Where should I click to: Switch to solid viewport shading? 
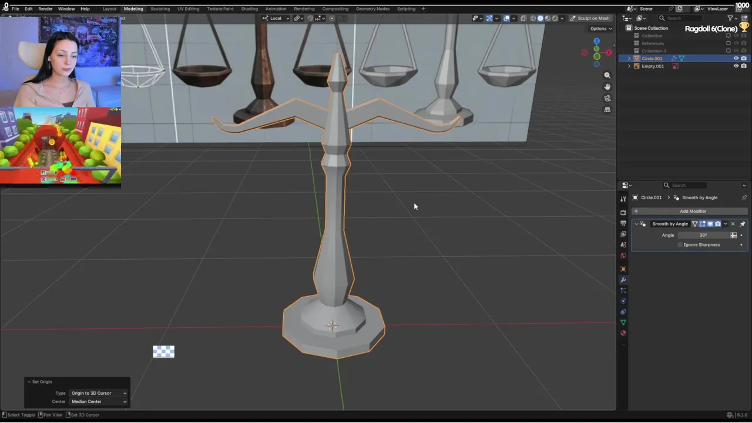point(540,18)
